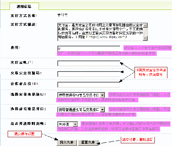Open the 选择虚拟商品接口 dropdown
Image resolution: width=172 pixels, height=146 pixels.
pyautogui.click(x=81, y=109)
